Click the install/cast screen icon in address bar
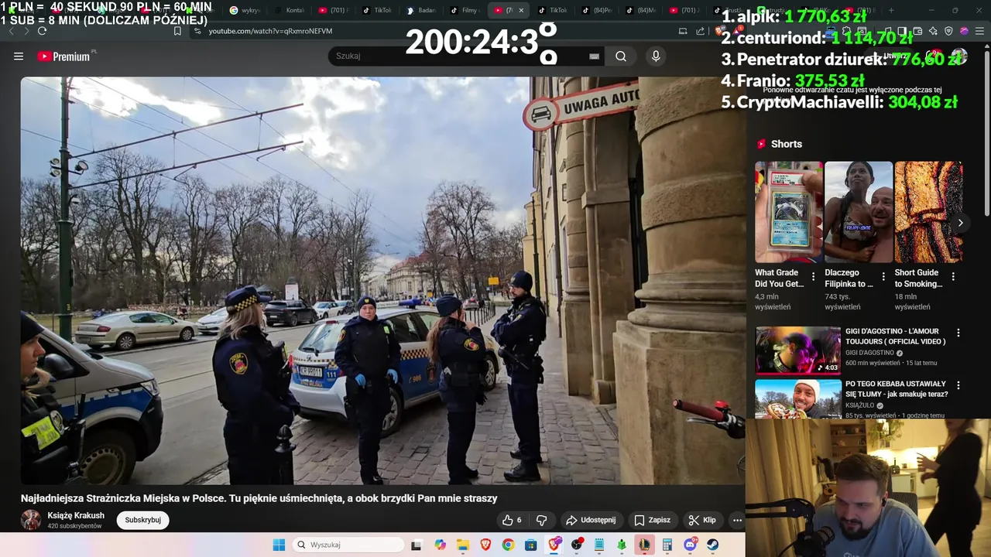991x557 pixels. [683, 31]
